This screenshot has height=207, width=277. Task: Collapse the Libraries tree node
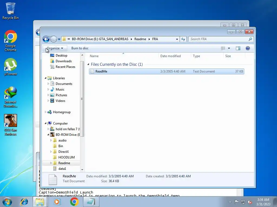tap(45, 78)
